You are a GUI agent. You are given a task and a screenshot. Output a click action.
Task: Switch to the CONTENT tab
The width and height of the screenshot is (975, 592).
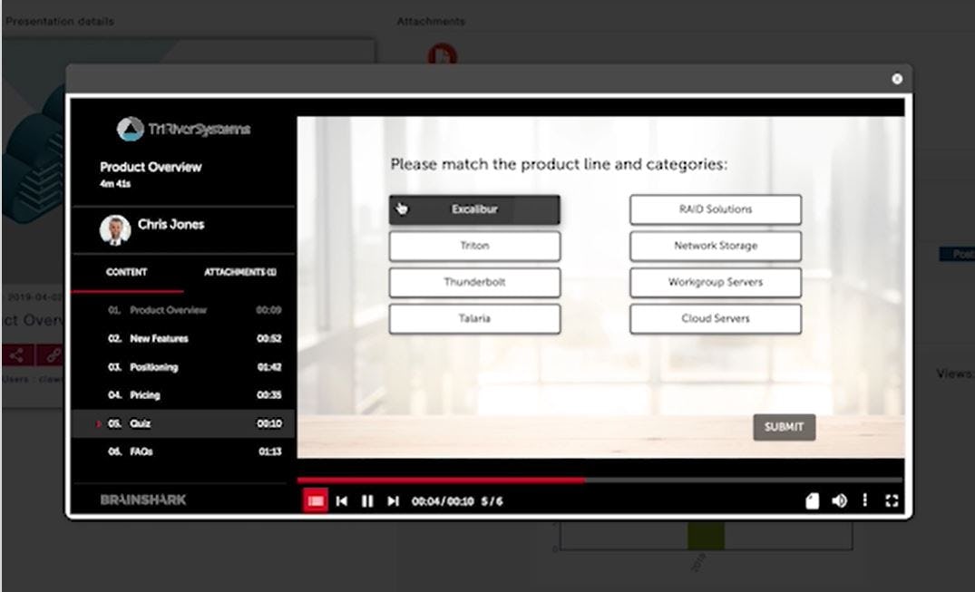(x=126, y=271)
